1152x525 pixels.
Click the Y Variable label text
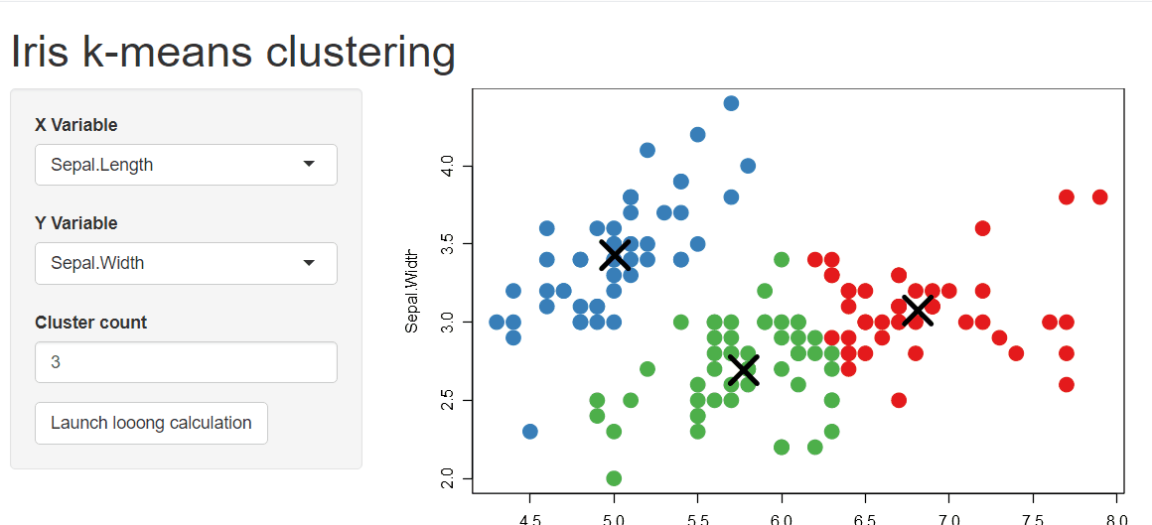pyautogui.click(x=76, y=223)
